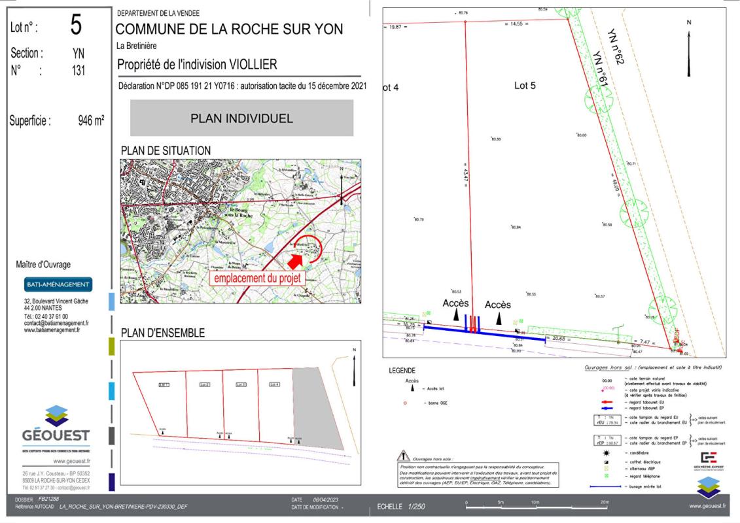Click the PLAN INDIVIDUEL gray banner

tap(241, 118)
